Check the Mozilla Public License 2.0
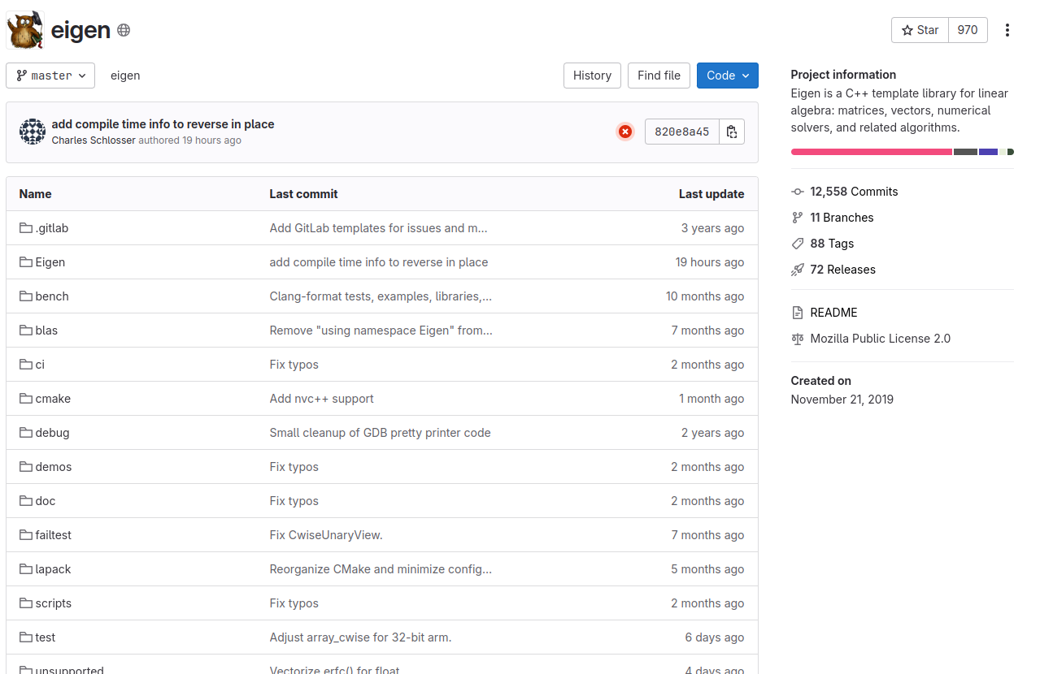The height and width of the screenshot is (674, 1040). pos(880,339)
